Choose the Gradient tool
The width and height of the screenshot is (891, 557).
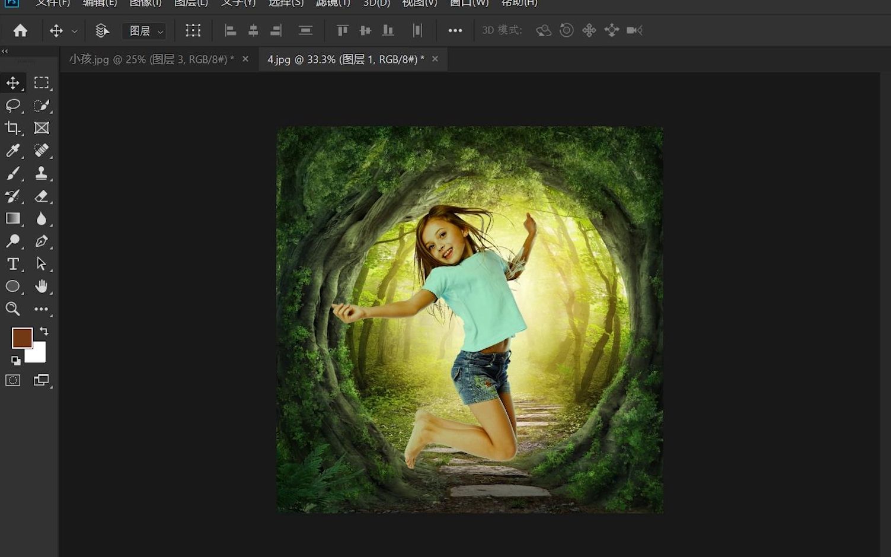(13, 218)
